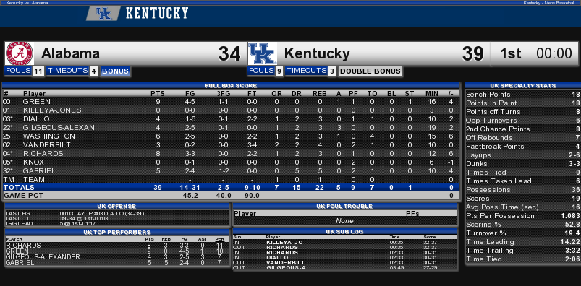Click the UK logo in the header banner

(103, 14)
